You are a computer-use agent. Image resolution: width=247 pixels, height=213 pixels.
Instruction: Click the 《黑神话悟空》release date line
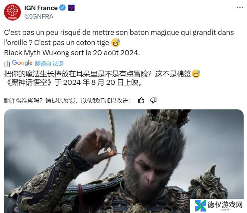click(73, 82)
